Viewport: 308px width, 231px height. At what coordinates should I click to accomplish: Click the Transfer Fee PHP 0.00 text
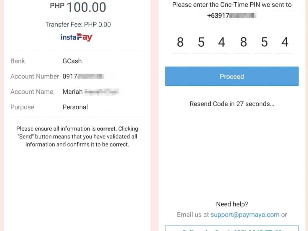78,25
